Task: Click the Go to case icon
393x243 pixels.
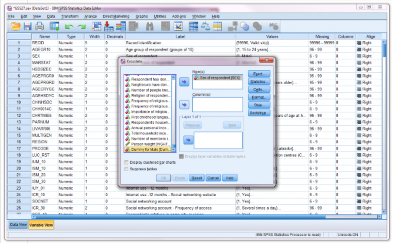Action: [x=96, y=26]
